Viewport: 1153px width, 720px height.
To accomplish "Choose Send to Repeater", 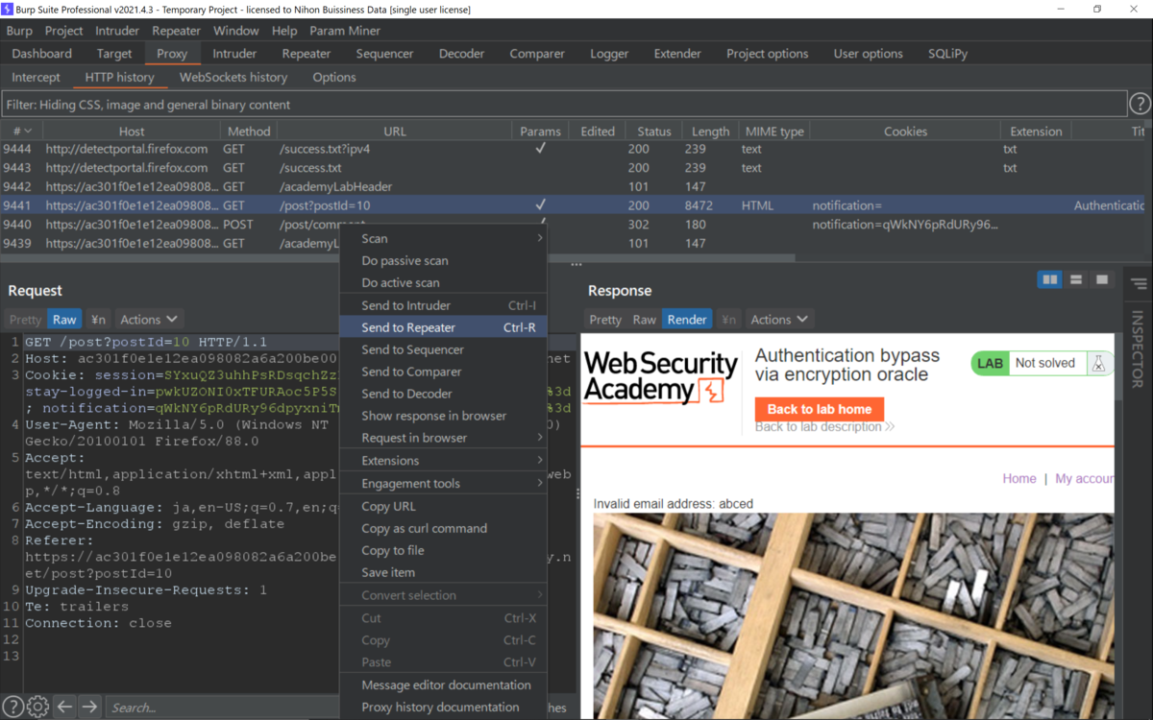I will [x=443, y=327].
